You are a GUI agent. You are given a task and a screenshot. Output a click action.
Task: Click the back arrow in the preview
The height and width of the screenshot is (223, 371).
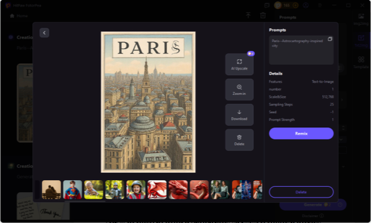tap(44, 33)
